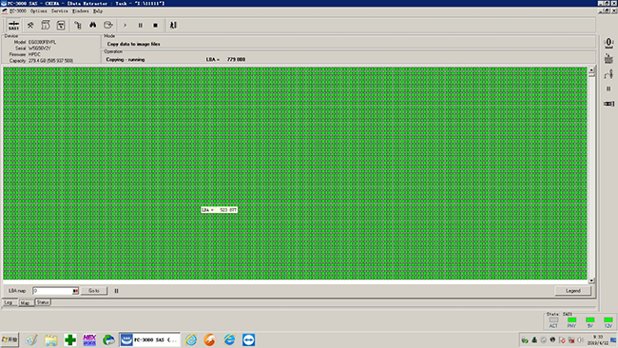Click the zero counter icon in right sidebar

608,43
